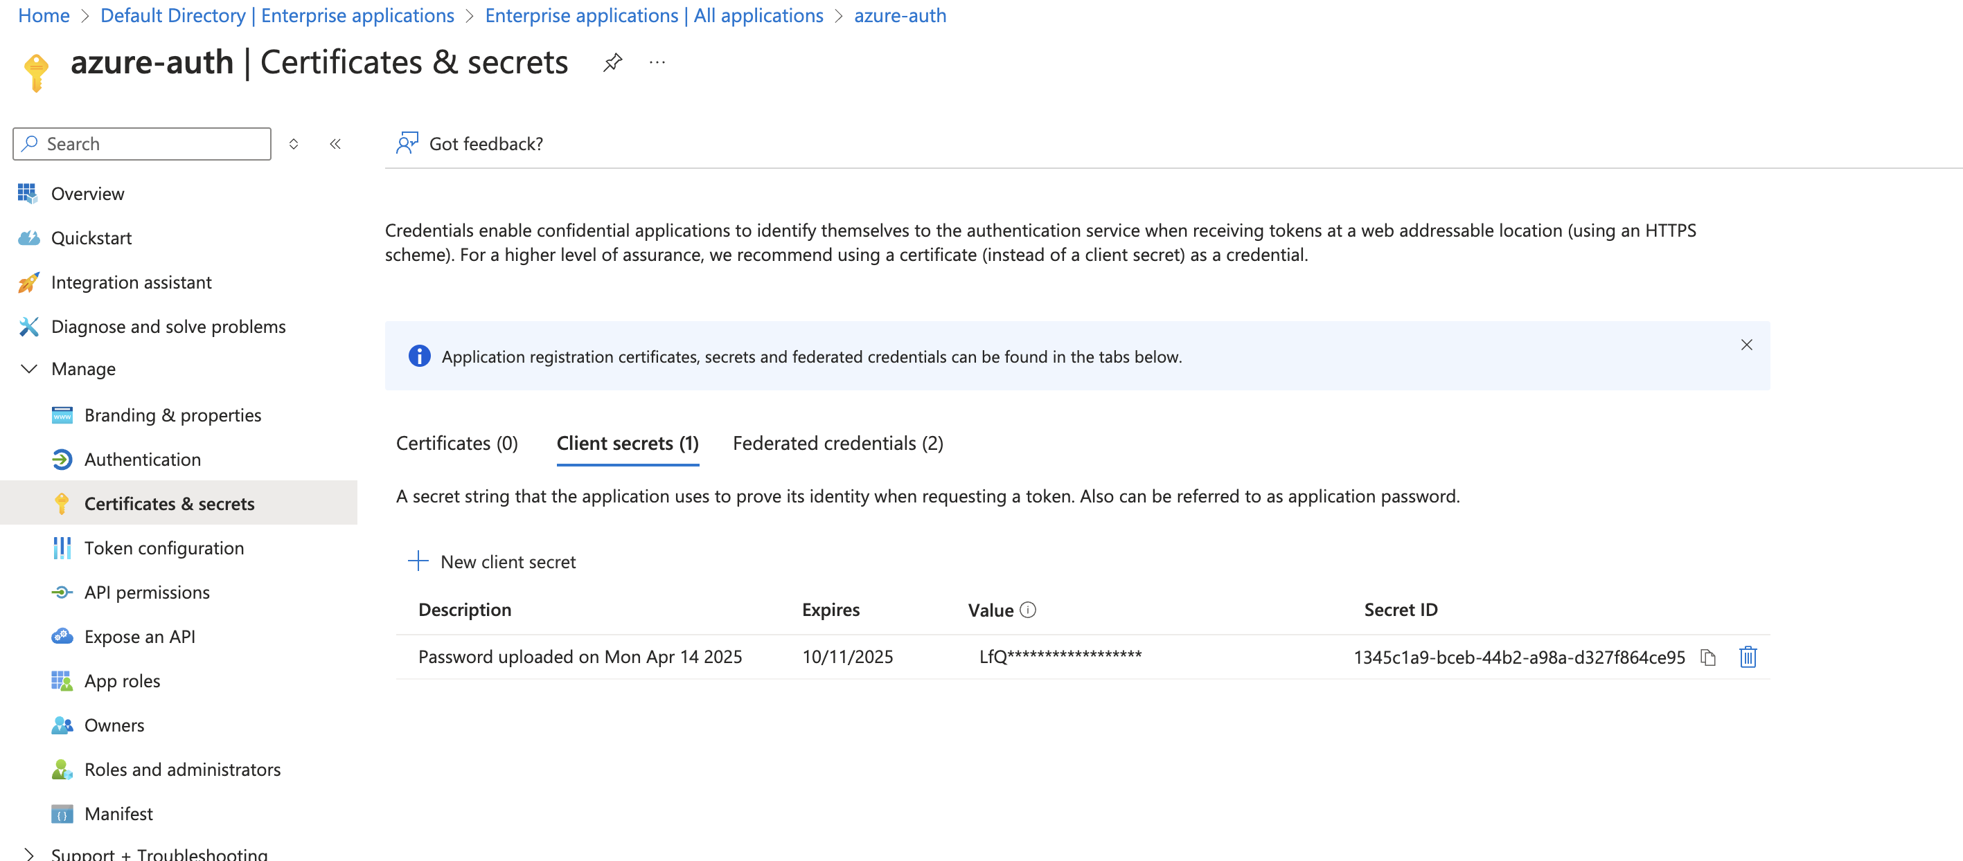Image resolution: width=1963 pixels, height=861 pixels.
Task: Expand Support + Troubleshooting section
Action: pyautogui.click(x=29, y=853)
